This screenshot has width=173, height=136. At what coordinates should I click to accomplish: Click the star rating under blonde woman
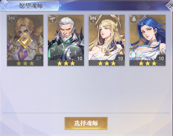point(107,63)
